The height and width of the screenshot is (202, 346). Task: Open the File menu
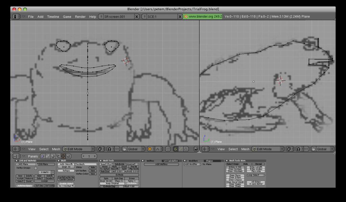[x=31, y=17]
